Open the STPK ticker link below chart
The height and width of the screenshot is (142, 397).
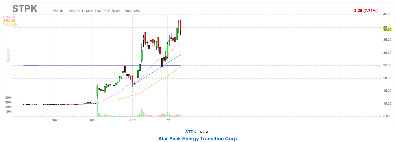[x=191, y=132]
